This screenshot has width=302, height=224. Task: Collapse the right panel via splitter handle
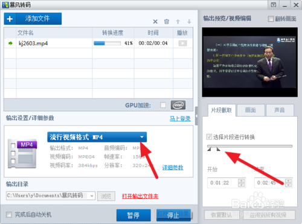pyautogui.click(x=196, y=116)
